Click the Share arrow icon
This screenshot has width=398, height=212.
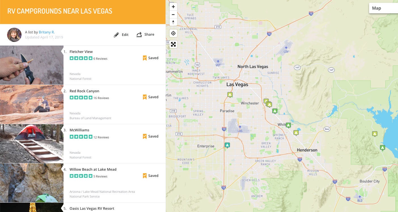click(x=139, y=35)
